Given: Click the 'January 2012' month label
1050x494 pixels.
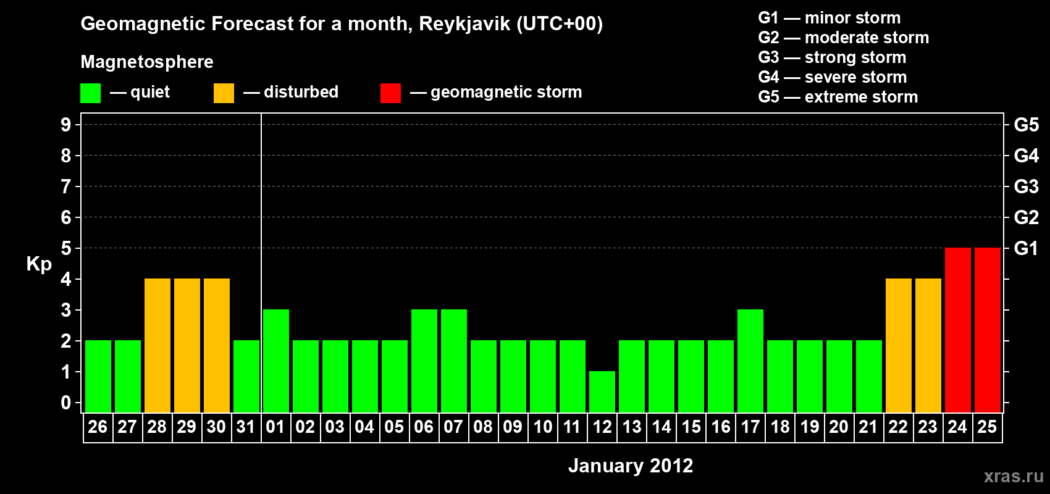Looking at the screenshot, I should coord(631,466).
